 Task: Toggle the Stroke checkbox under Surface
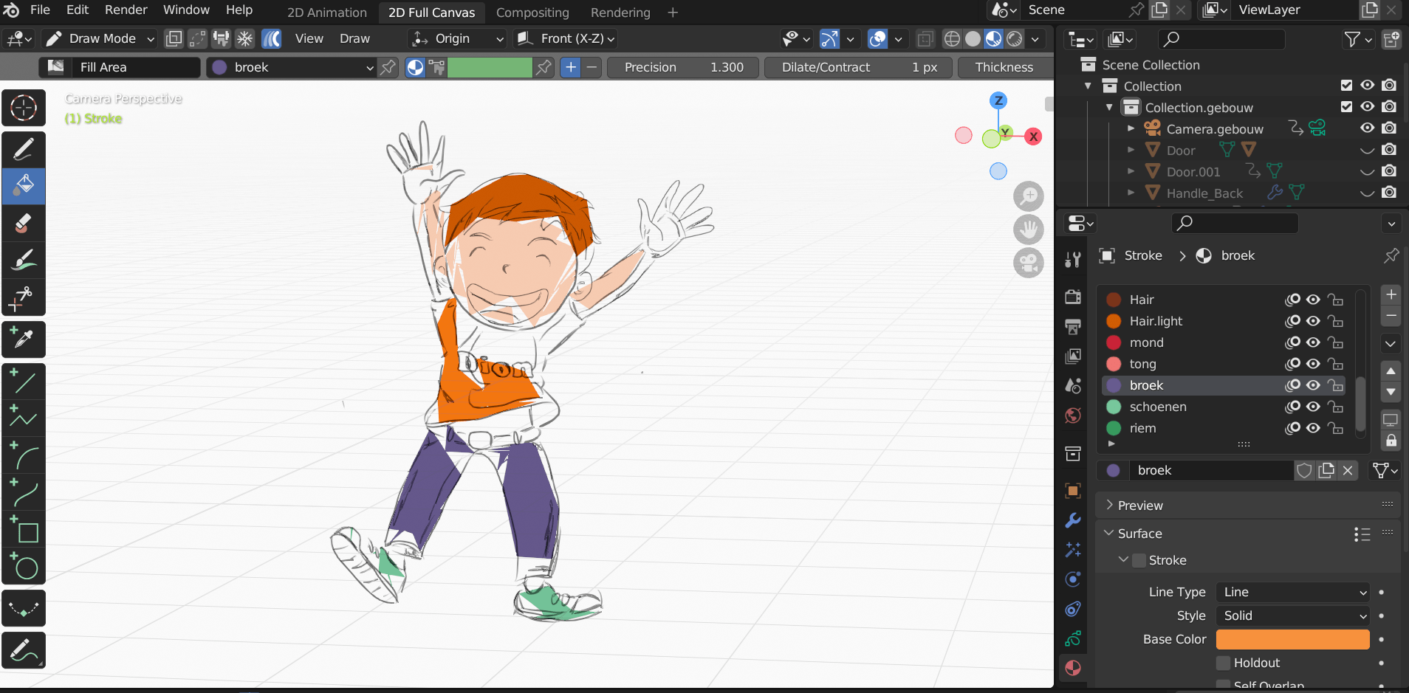(1139, 560)
